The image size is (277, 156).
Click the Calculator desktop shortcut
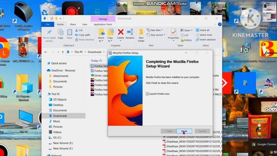click(245, 84)
